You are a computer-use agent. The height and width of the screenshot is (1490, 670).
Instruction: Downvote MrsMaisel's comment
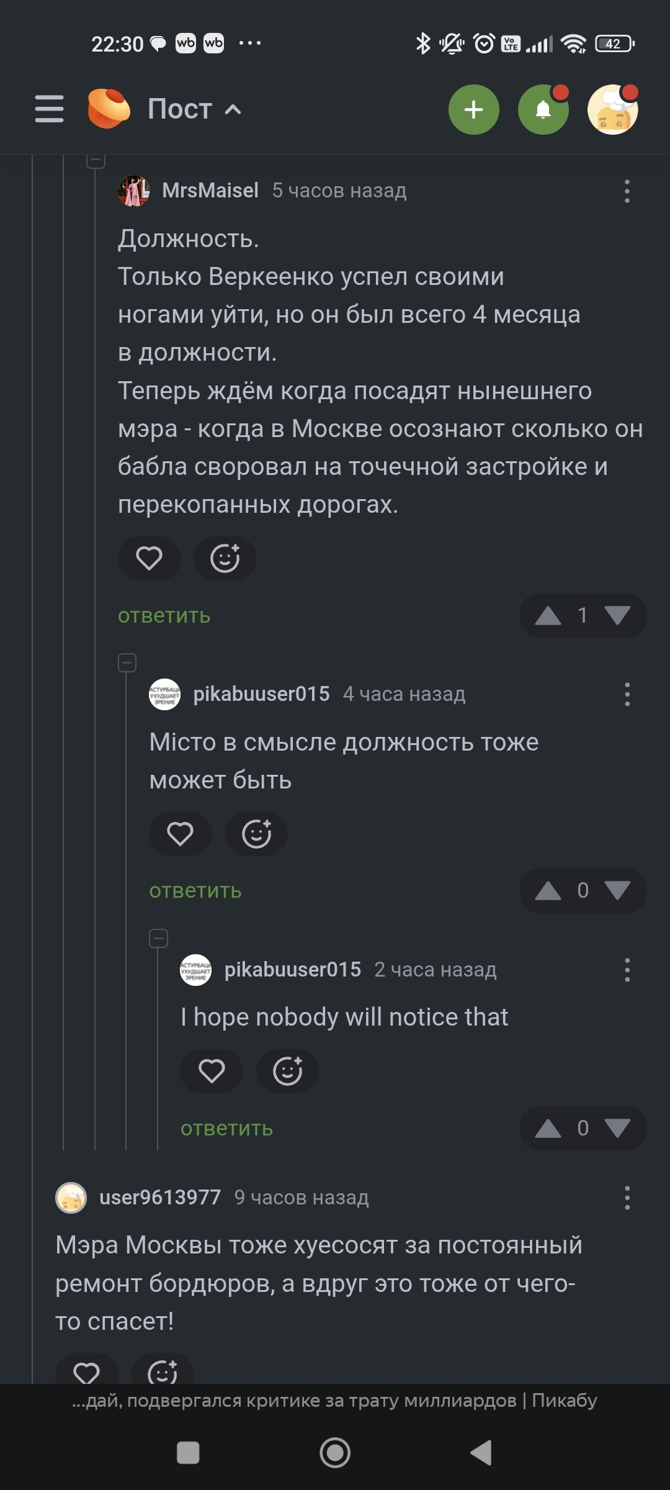(617, 615)
